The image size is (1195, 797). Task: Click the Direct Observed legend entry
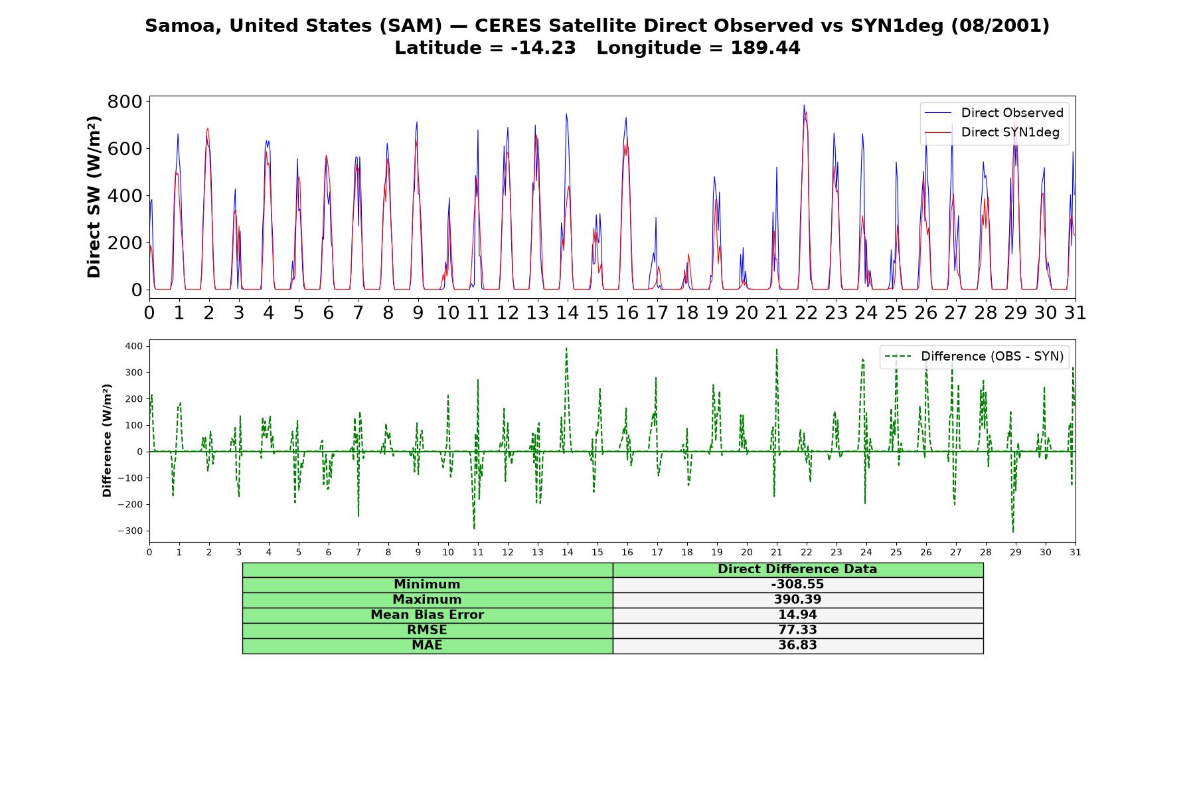[994, 113]
